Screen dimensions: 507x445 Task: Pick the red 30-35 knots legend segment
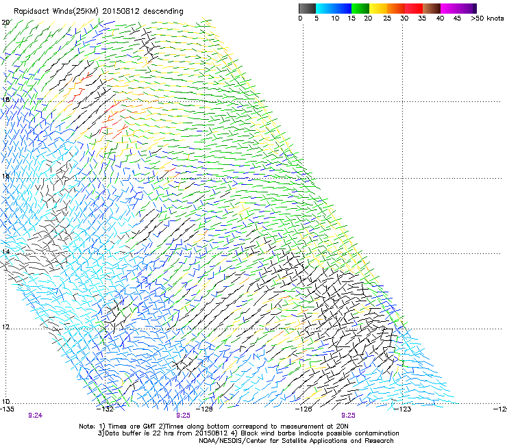point(414,8)
